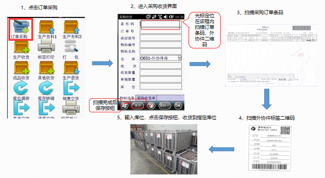Click the purchase order document image

[x=271, y=55]
